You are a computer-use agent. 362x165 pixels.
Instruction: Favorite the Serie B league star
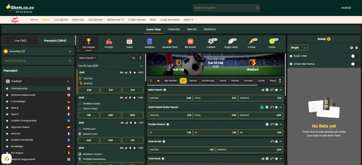coord(7,108)
